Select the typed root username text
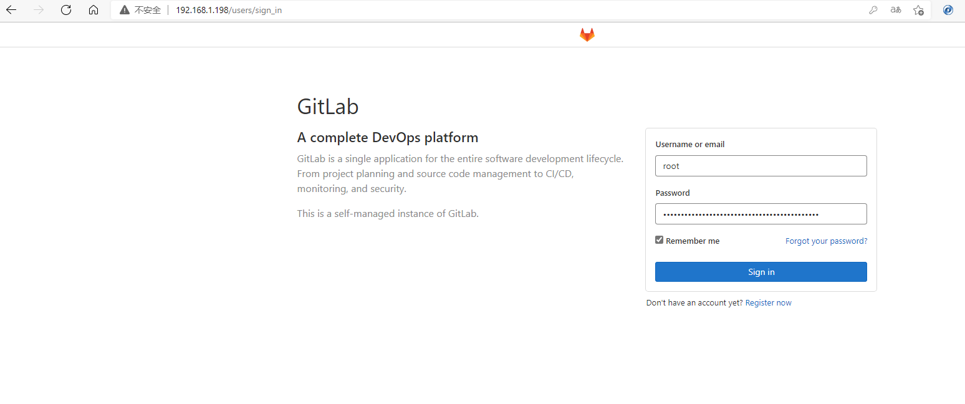The width and height of the screenshot is (965, 404). click(671, 166)
